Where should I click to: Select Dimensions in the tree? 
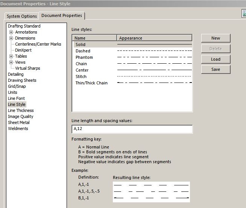pyautogui.click(x=25, y=38)
